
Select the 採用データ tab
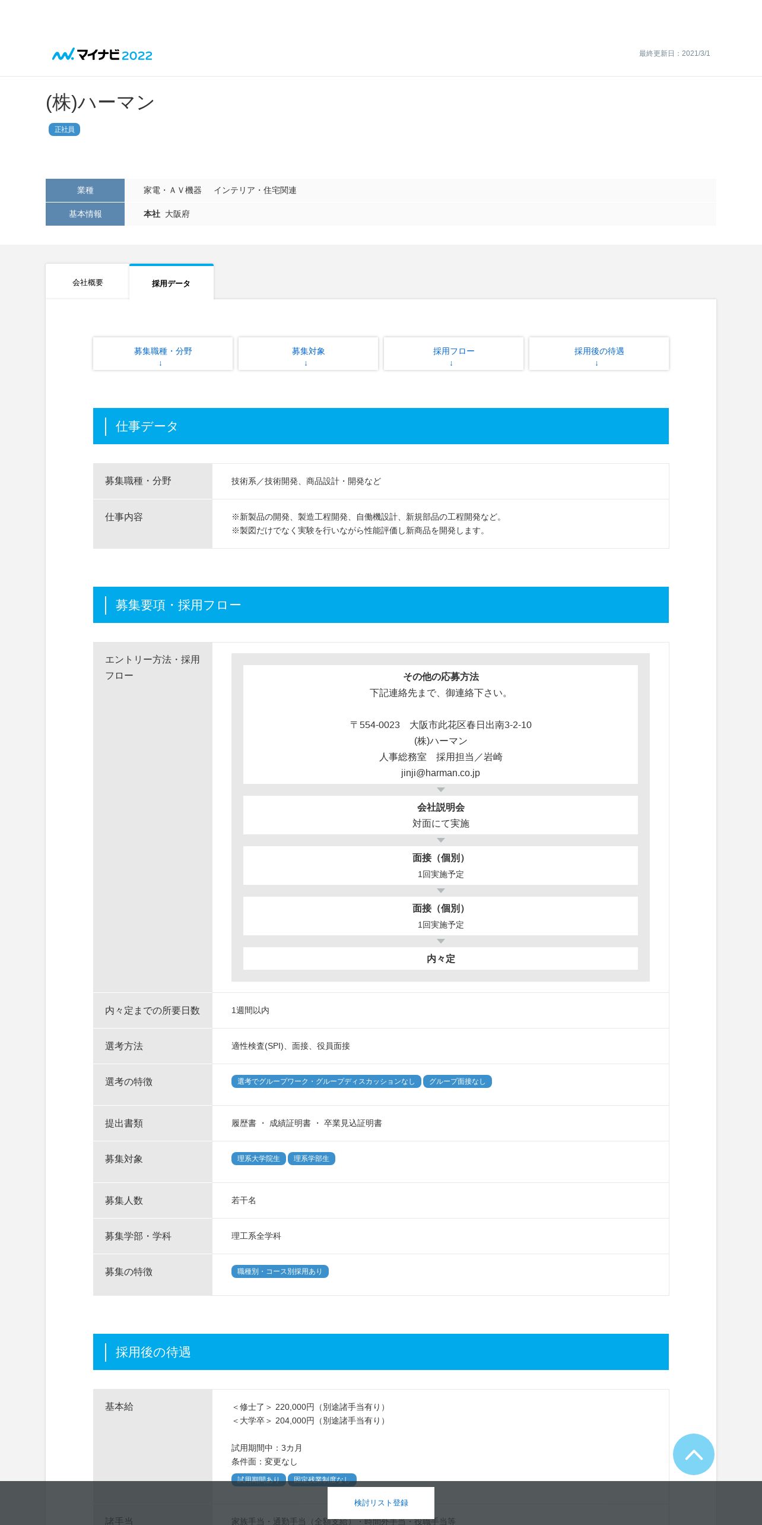click(171, 283)
